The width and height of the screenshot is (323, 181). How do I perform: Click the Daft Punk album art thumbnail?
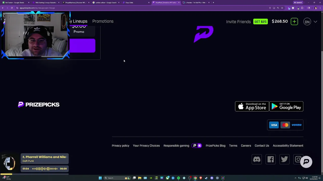point(9,163)
